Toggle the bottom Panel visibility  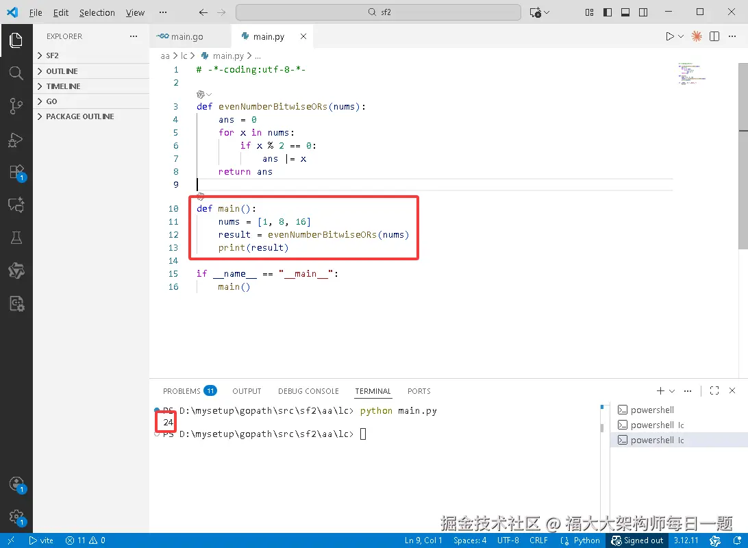pos(625,12)
